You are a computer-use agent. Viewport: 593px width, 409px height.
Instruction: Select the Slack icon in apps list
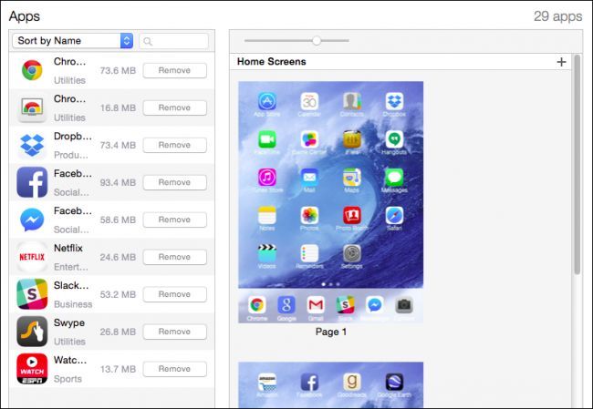(x=32, y=294)
